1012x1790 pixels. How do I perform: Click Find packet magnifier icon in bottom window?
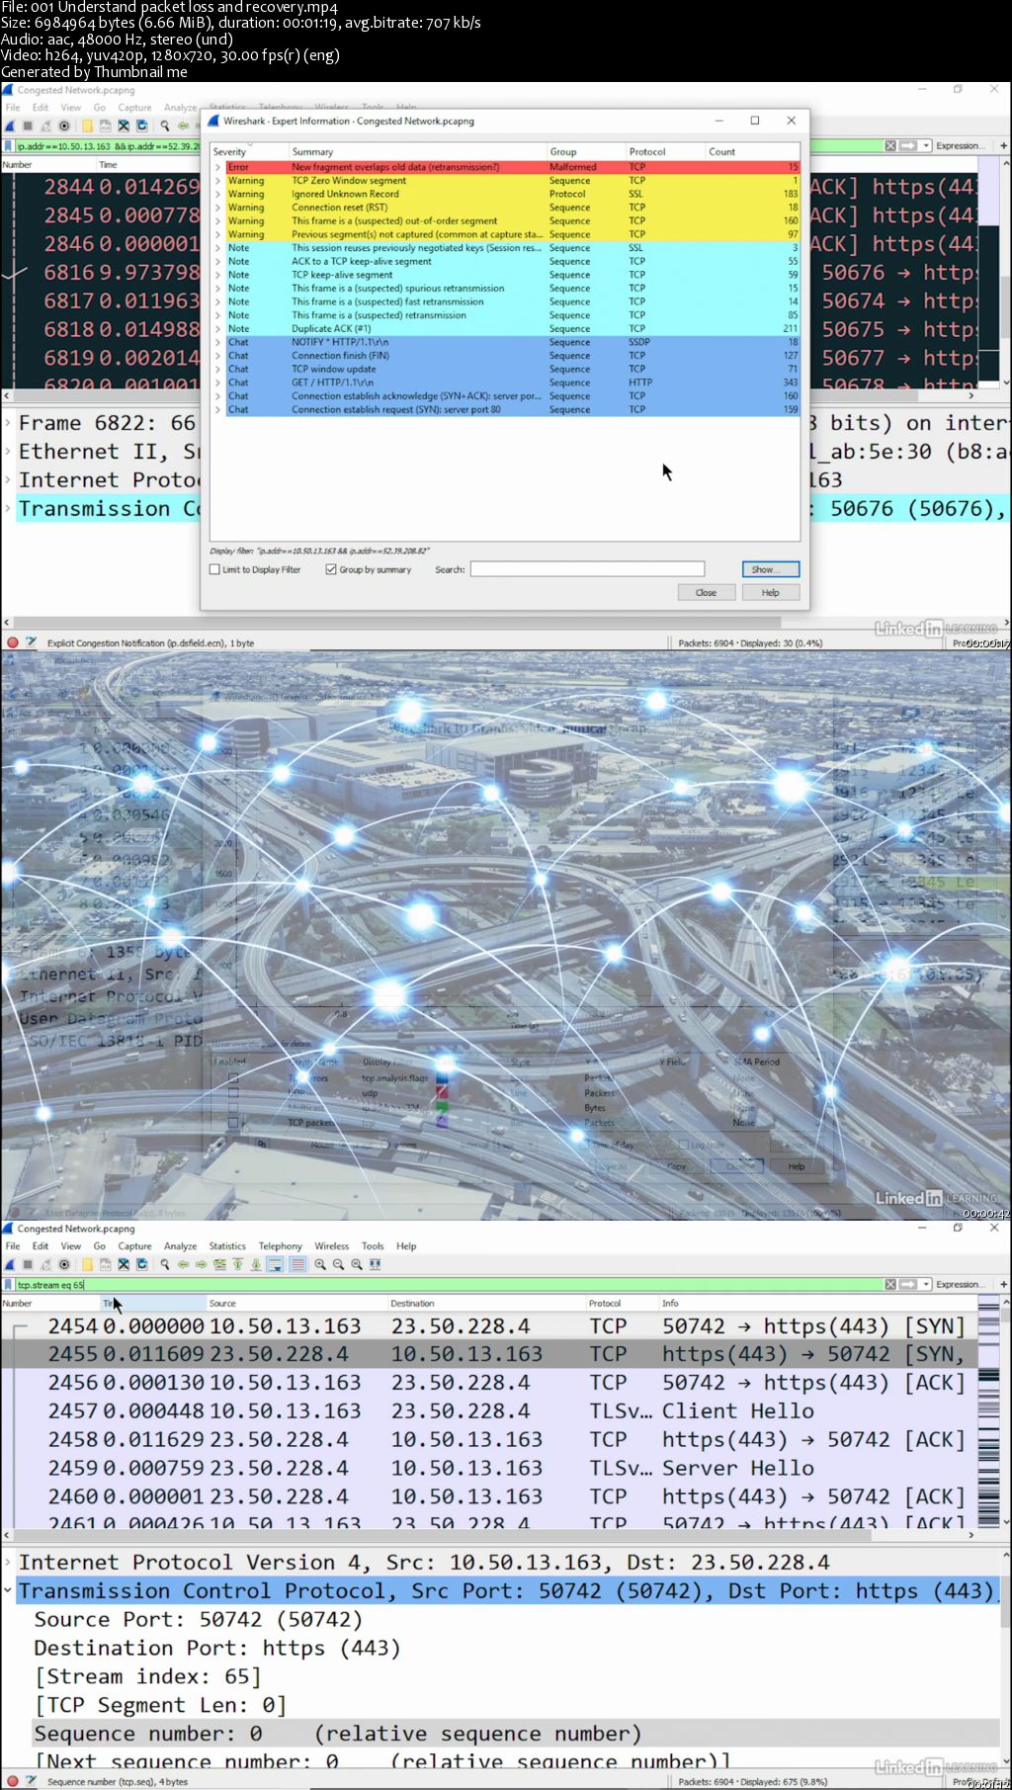pyautogui.click(x=165, y=1264)
